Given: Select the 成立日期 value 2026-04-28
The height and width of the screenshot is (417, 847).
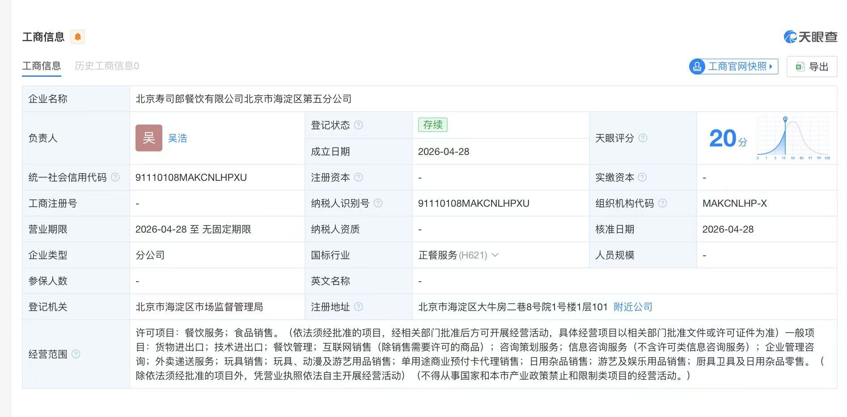Looking at the screenshot, I should 444,151.
